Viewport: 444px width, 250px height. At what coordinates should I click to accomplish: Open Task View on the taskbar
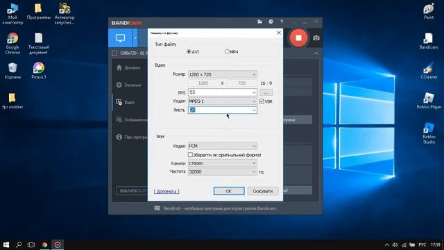[x=31, y=244]
